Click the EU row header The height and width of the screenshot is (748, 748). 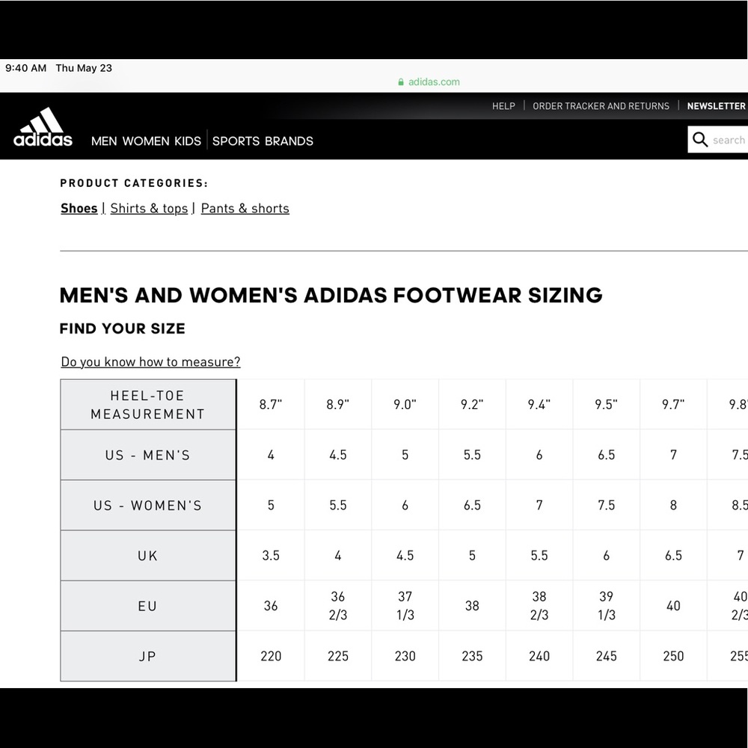148,606
